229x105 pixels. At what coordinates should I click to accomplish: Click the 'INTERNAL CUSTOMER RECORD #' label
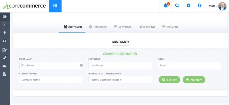pyautogui.click(x=105, y=74)
